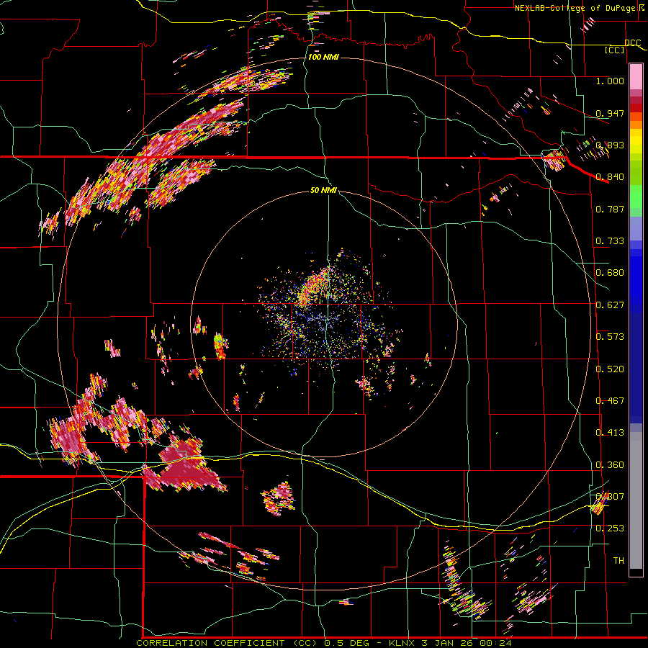The height and width of the screenshot is (648, 648).
Task: Click the 0.893 scale value
Action: [610, 145]
